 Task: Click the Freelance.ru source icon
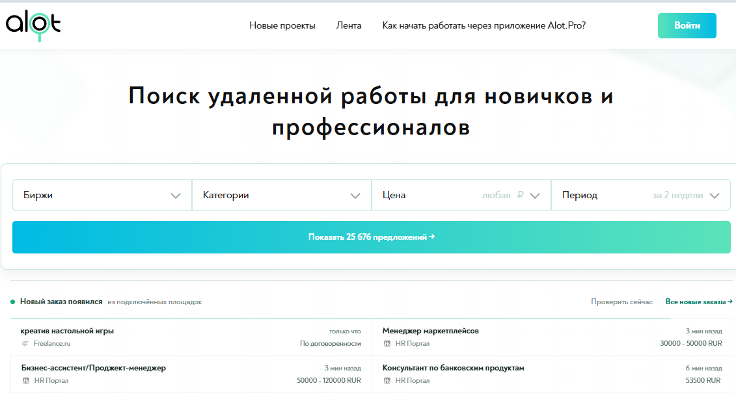[x=25, y=344]
